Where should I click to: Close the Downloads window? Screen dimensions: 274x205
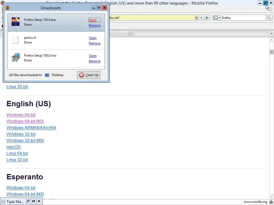point(105,8)
